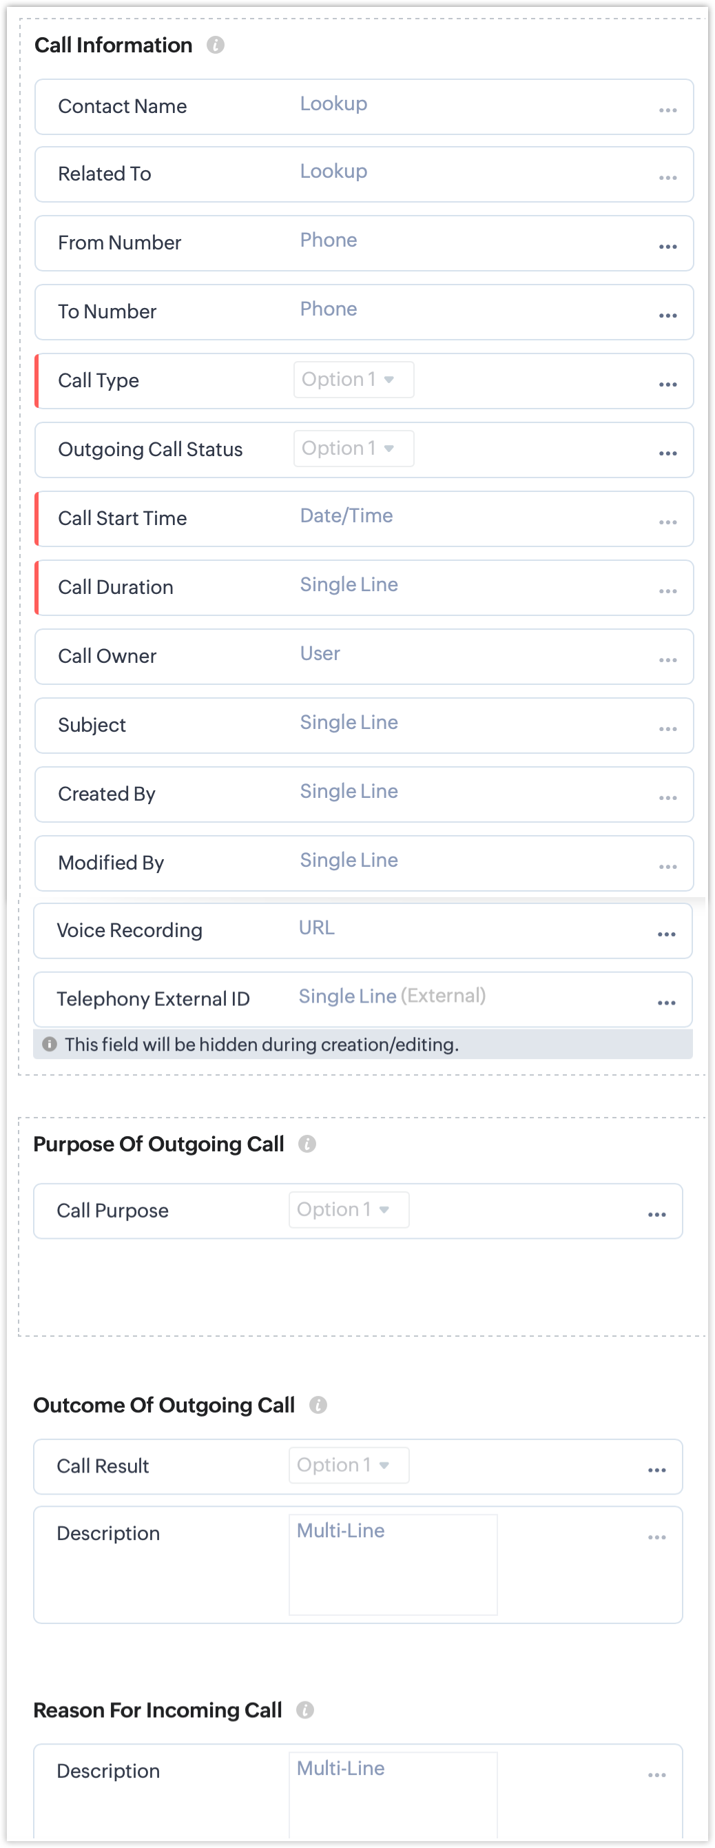Click info icon next to Outcome Of Outgoing Call

(x=318, y=1405)
